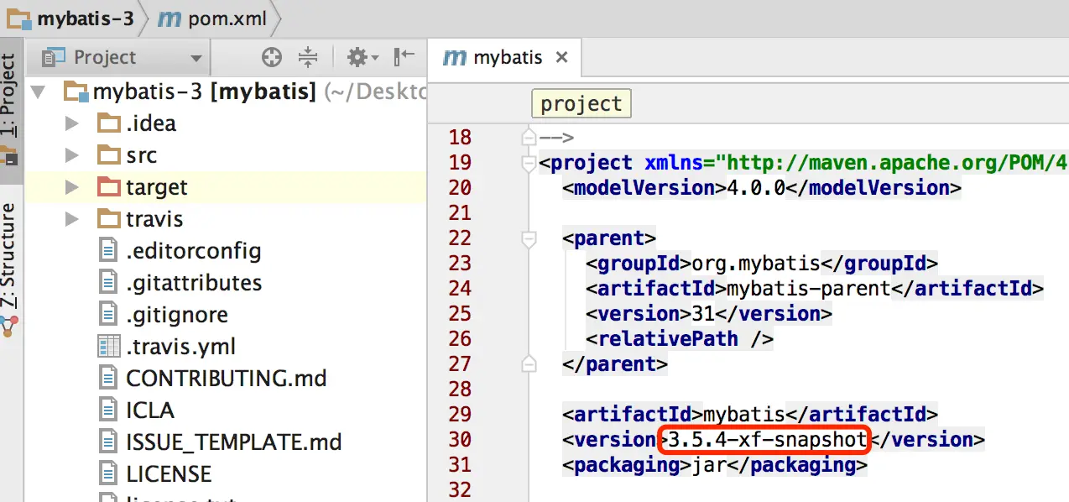Collapse the mybatis-3 root folder arrow
The image size is (1069, 502).
(38, 92)
